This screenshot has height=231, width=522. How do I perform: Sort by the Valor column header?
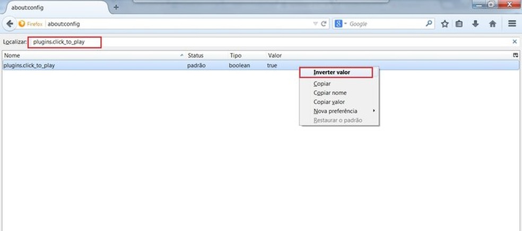coord(389,56)
